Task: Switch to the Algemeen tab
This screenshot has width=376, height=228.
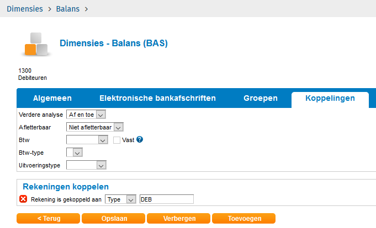Action: (x=52, y=98)
